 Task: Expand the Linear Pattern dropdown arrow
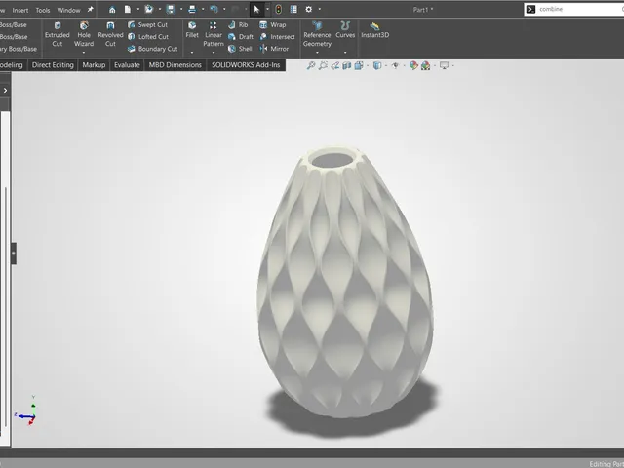214,52
